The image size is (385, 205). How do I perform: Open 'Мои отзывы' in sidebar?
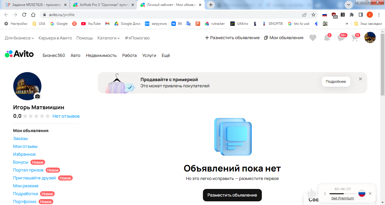(25, 146)
